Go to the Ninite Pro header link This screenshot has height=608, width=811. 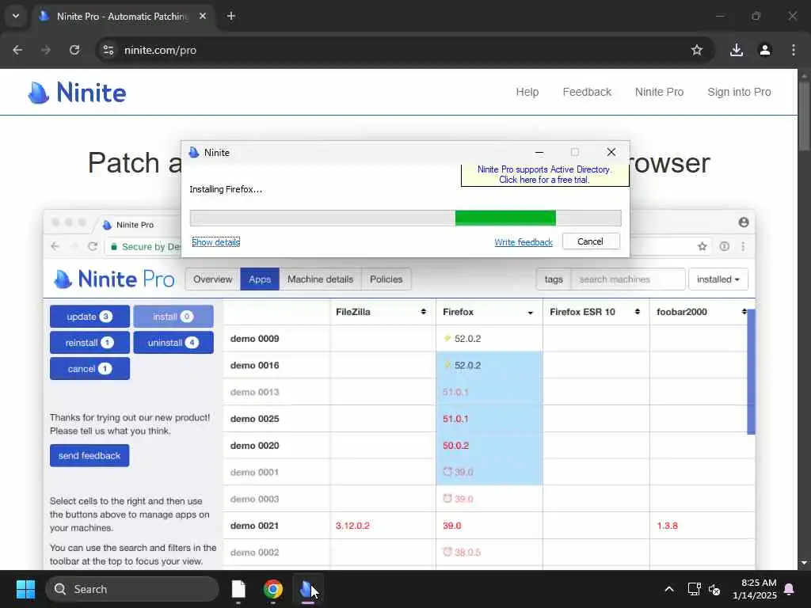pos(659,92)
